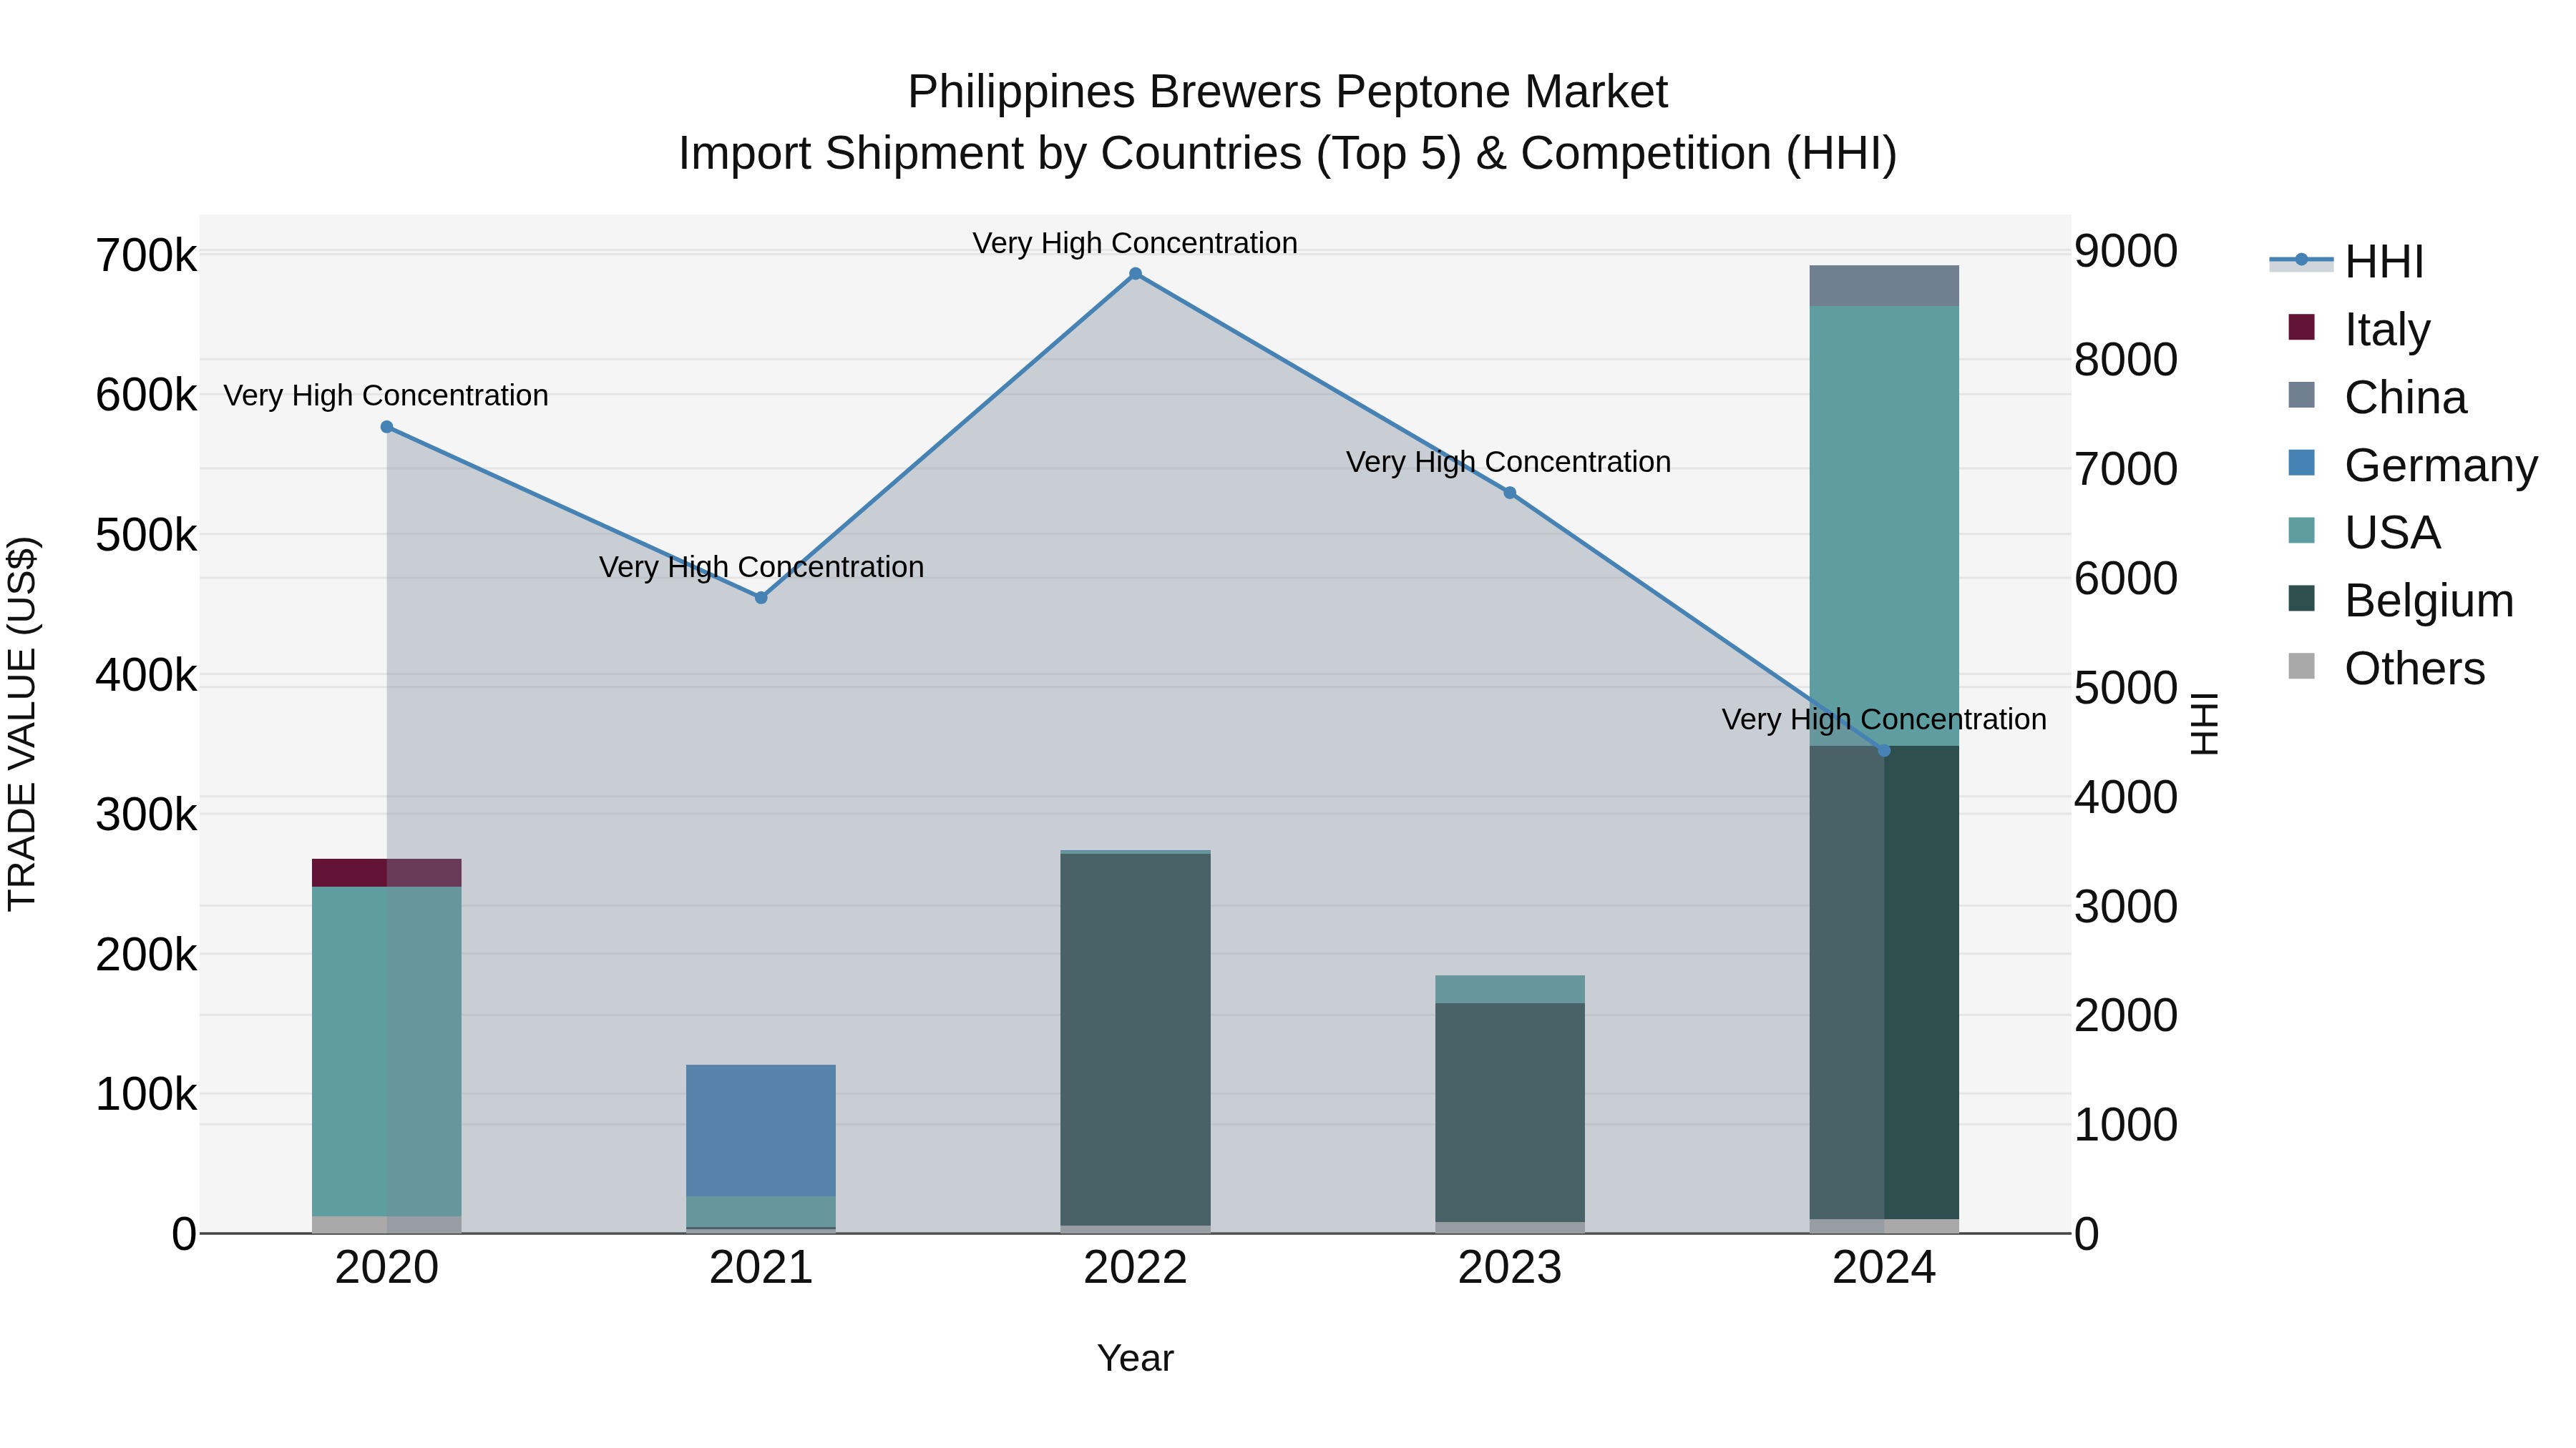The image size is (2576, 1448).
Task: Click the 2023 x-axis label
Action: [x=1510, y=1268]
